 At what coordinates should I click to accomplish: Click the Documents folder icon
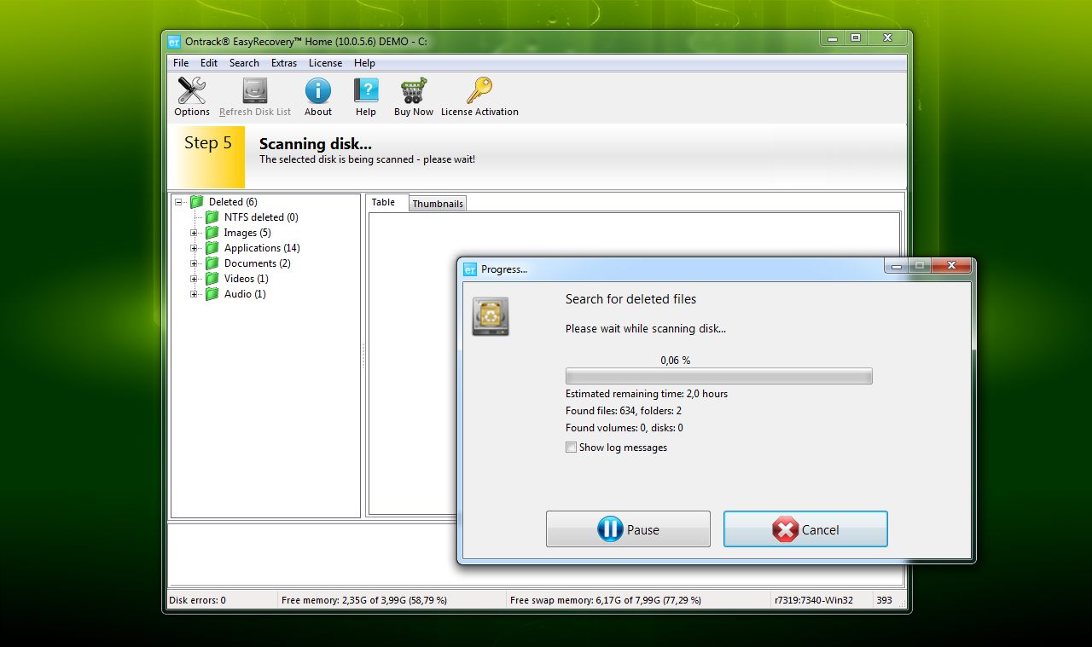pos(212,263)
